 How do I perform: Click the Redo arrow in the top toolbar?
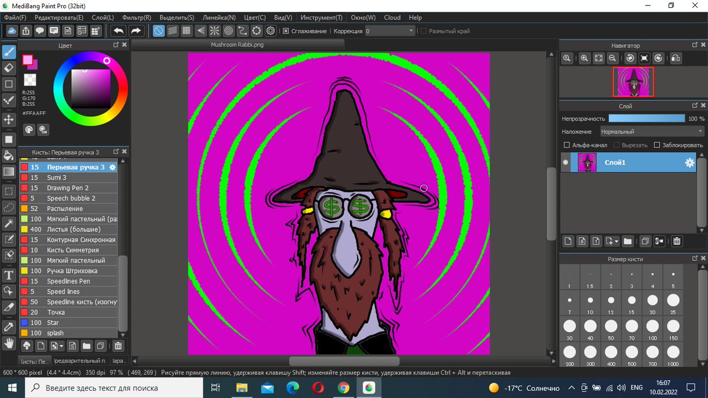(136, 31)
